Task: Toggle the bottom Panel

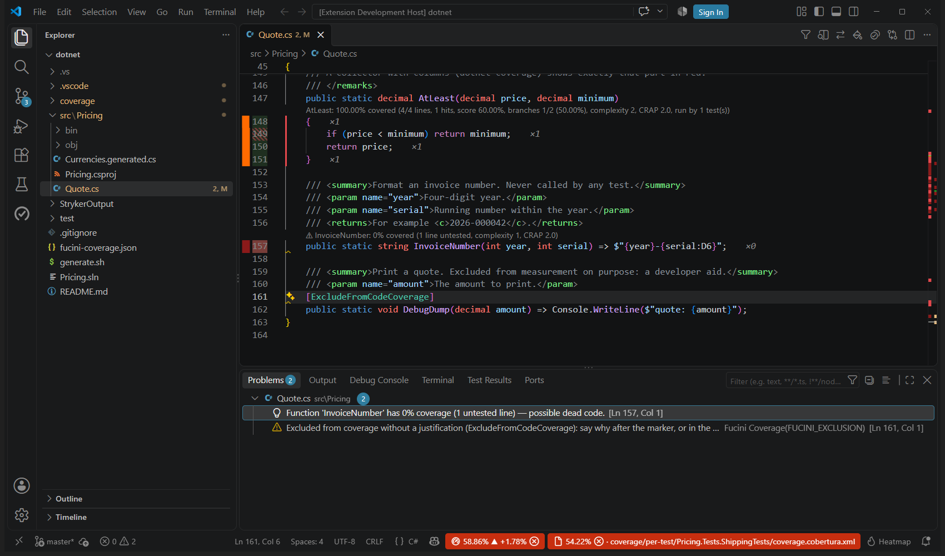Action: (836, 12)
